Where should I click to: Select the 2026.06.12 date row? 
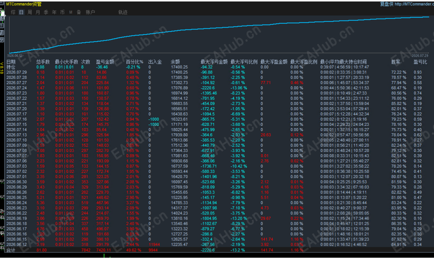click(17, 245)
